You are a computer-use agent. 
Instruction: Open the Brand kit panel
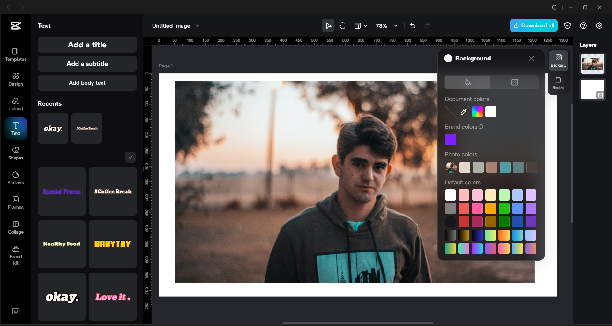coord(15,253)
